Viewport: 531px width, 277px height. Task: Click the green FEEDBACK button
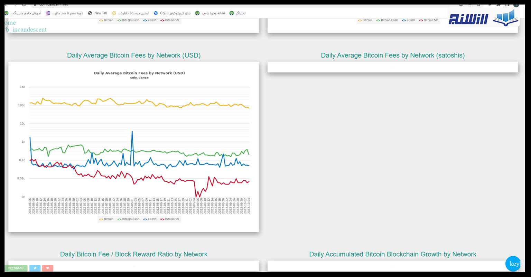pos(16,268)
